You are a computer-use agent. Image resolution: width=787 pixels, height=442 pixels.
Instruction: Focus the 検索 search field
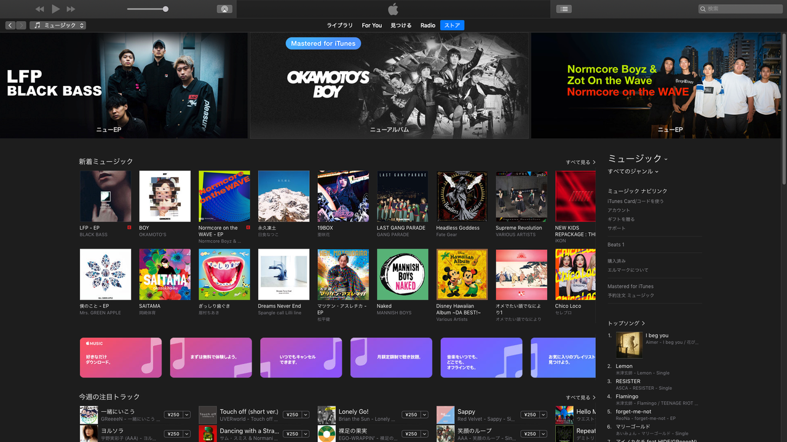740,9
